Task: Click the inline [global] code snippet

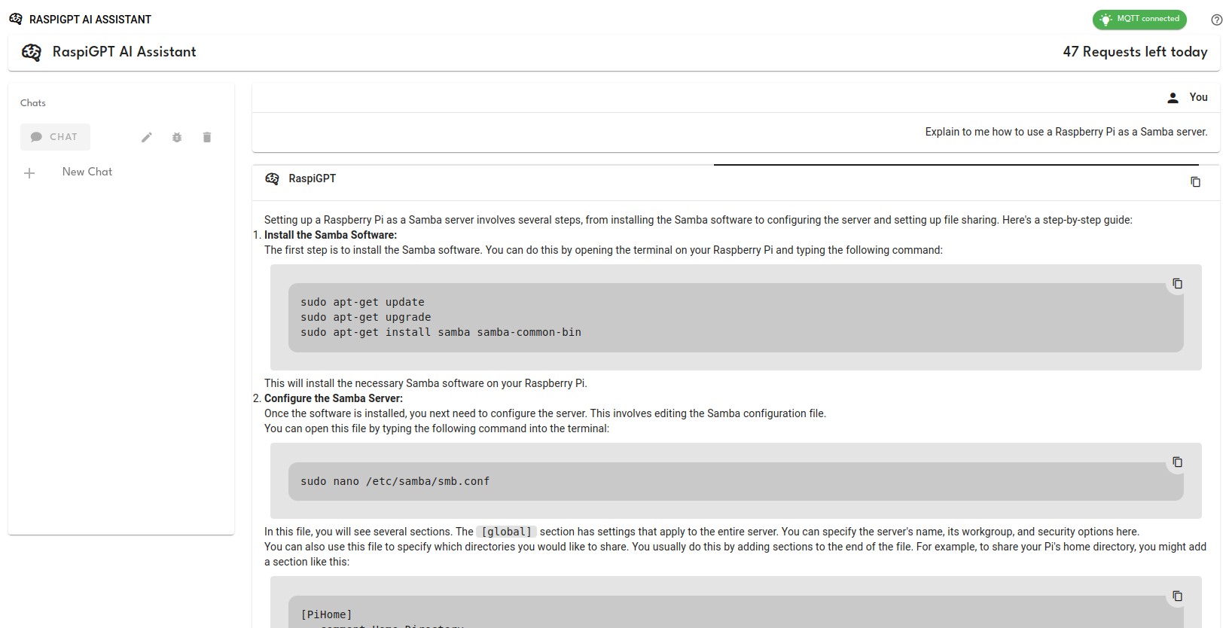Action: (x=506, y=532)
